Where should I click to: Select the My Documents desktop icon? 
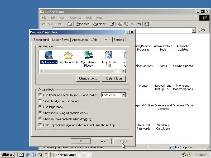(x=69, y=57)
